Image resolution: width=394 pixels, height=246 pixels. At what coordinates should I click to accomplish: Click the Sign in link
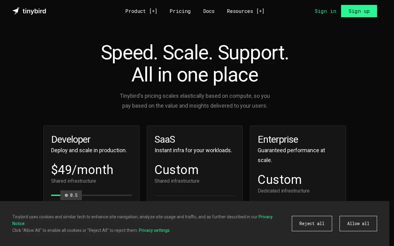pyautogui.click(x=325, y=11)
